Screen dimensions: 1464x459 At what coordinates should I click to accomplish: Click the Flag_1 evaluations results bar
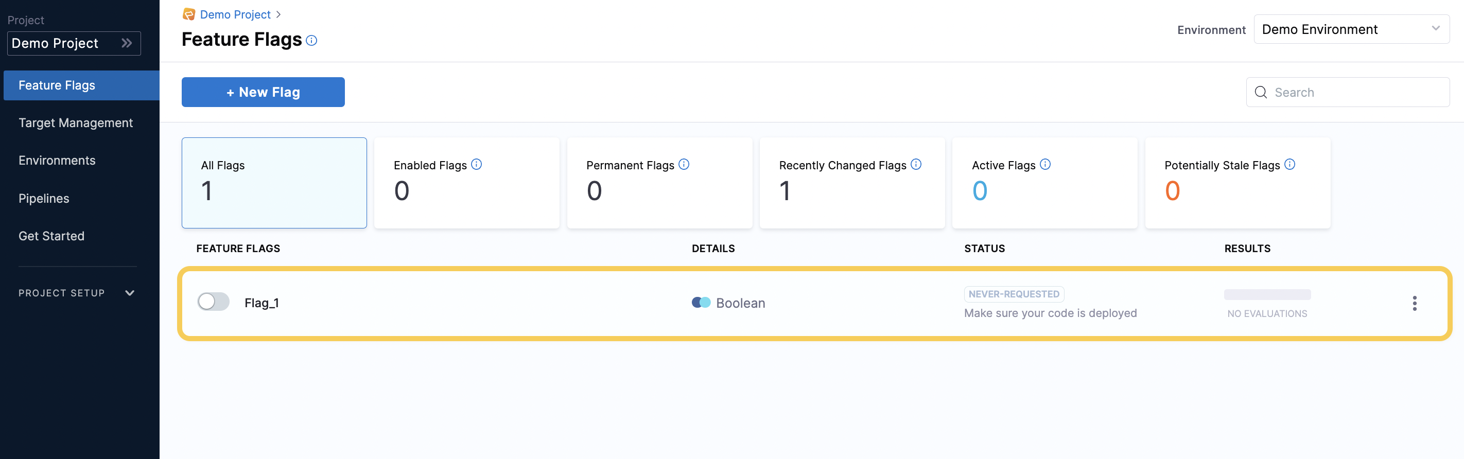1267,294
